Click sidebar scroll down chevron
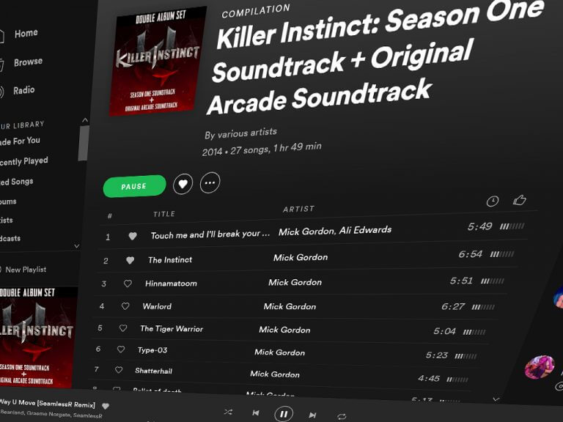This screenshot has height=422, width=563. (x=76, y=246)
